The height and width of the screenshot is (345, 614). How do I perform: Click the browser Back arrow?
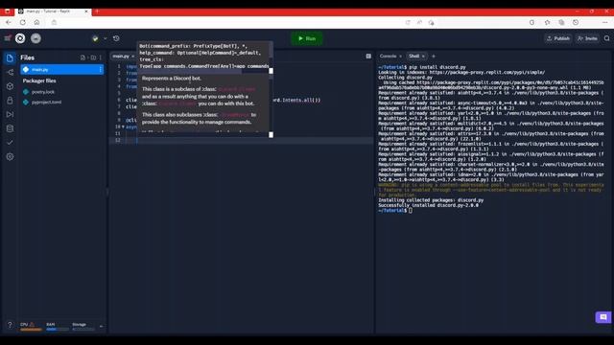tap(9, 22)
